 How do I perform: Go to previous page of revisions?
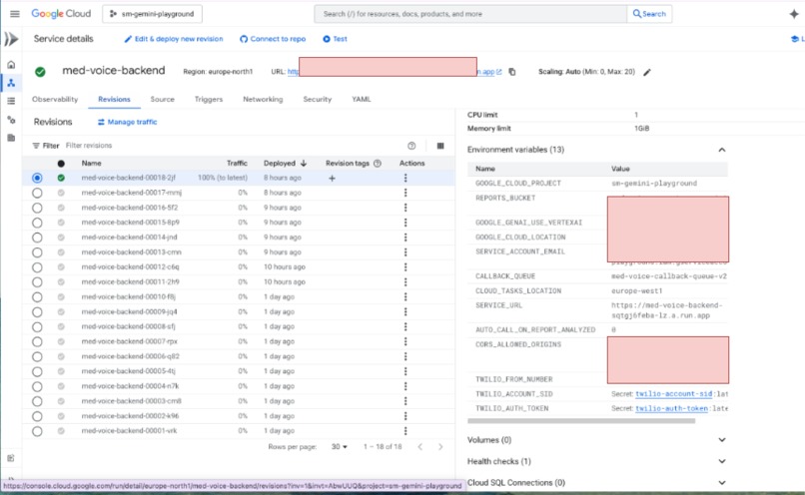(x=419, y=447)
